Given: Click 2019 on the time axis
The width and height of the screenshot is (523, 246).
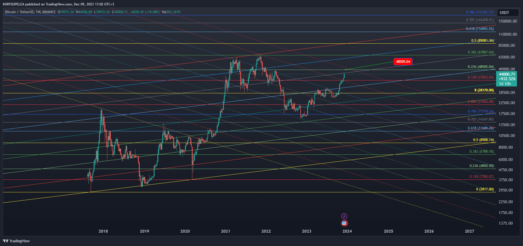Looking at the screenshot, I should (x=145, y=231).
